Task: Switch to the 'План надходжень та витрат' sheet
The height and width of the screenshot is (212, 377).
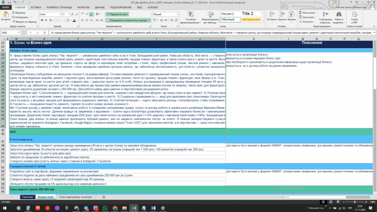Action: point(75,197)
